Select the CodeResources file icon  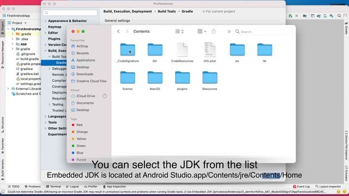(182, 50)
